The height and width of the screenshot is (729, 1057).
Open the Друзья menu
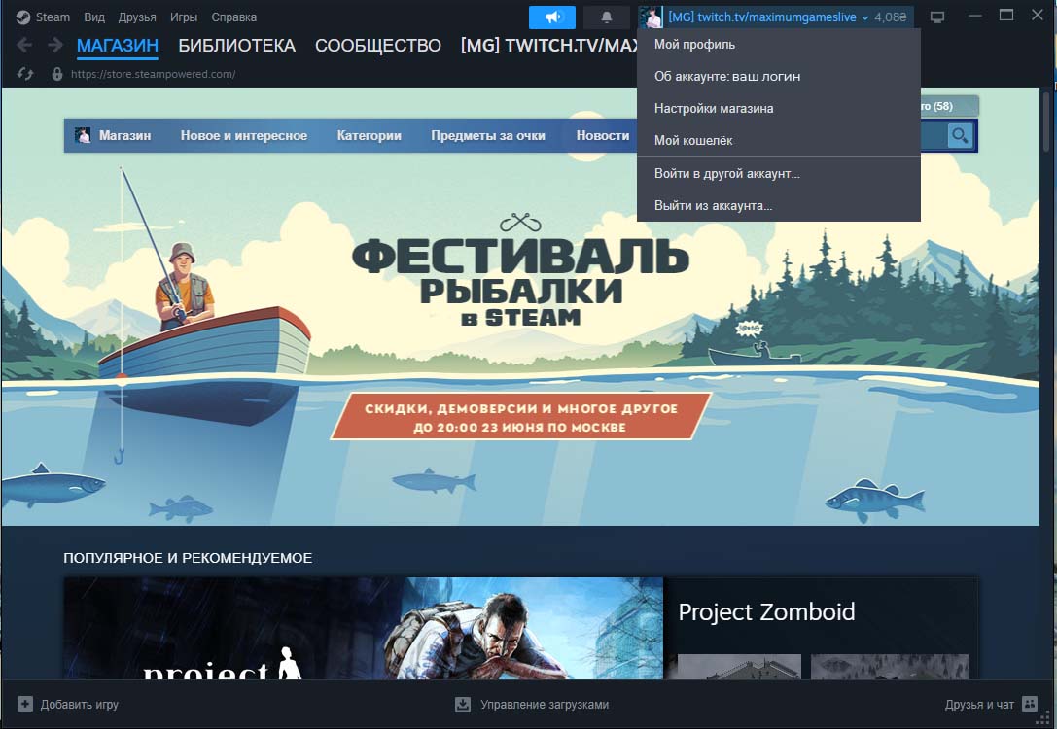[x=137, y=17]
